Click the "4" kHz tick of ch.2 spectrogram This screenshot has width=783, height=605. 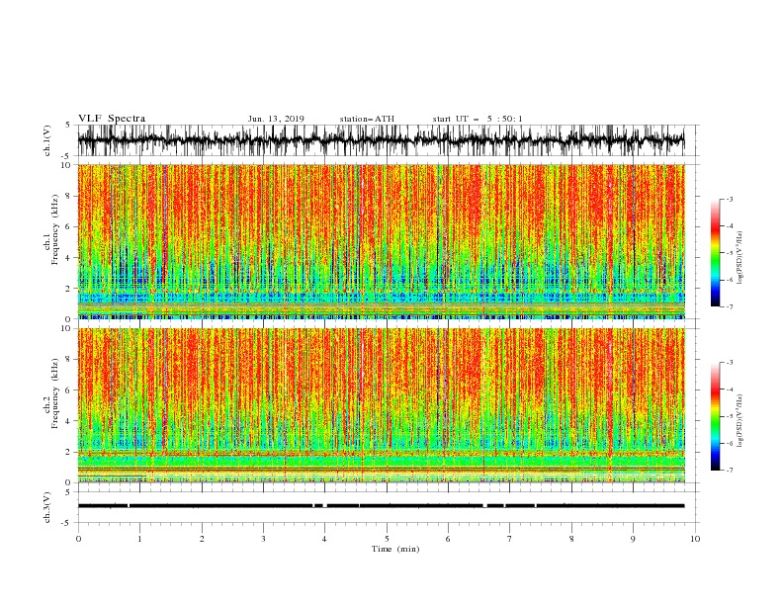(x=69, y=421)
